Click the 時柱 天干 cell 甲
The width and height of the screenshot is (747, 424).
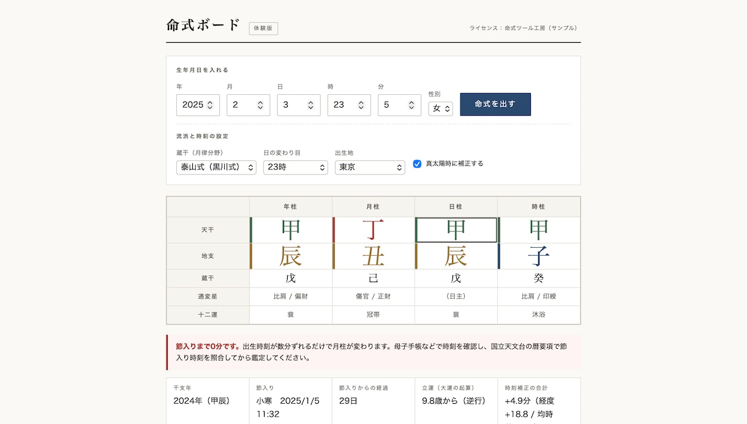point(539,230)
